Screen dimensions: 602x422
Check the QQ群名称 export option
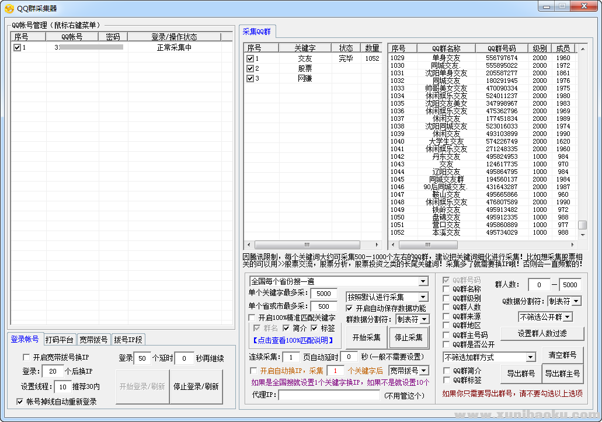(447, 289)
